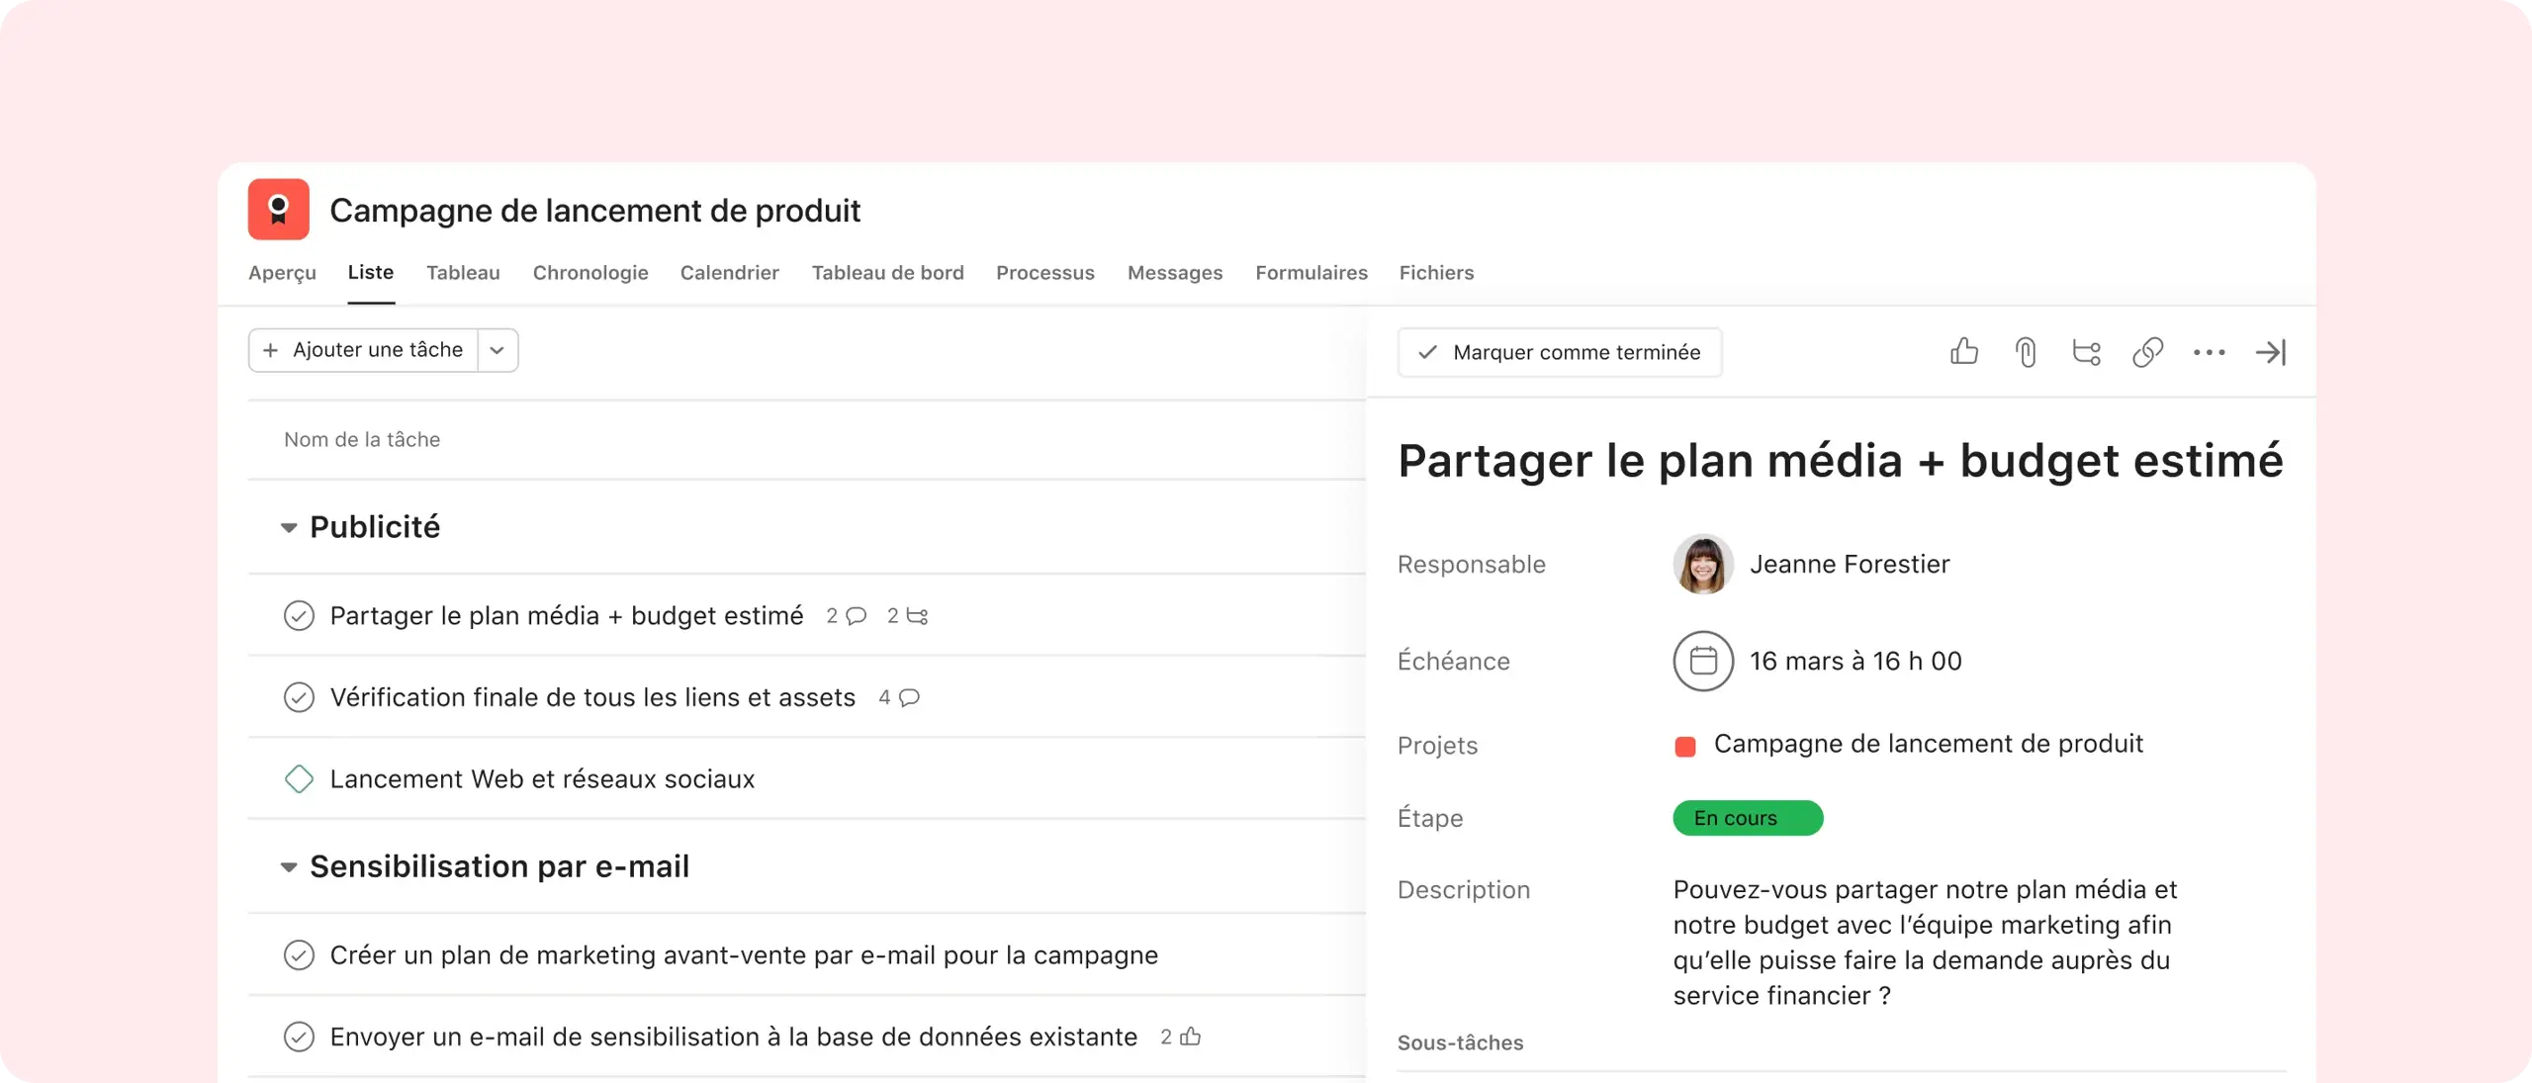The image size is (2532, 1083).
Task: Click the subtask icon in task toolbar
Action: pyautogui.click(x=2087, y=352)
